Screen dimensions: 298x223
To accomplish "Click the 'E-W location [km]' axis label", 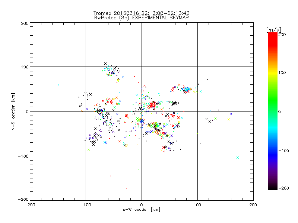I will [141, 209].
